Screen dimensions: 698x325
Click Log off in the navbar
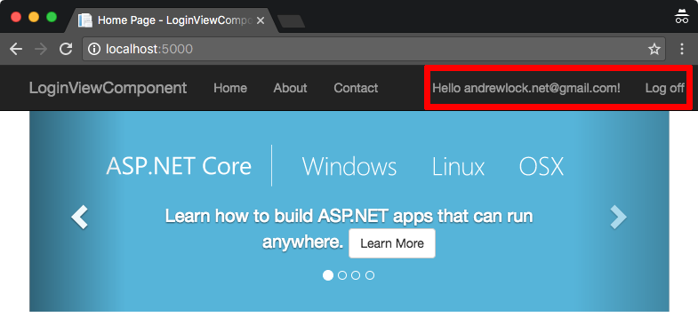(x=664, y=88)
